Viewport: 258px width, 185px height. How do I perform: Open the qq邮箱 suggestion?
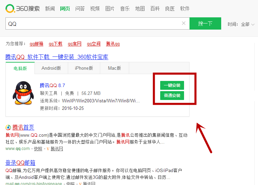coord(36,44)
